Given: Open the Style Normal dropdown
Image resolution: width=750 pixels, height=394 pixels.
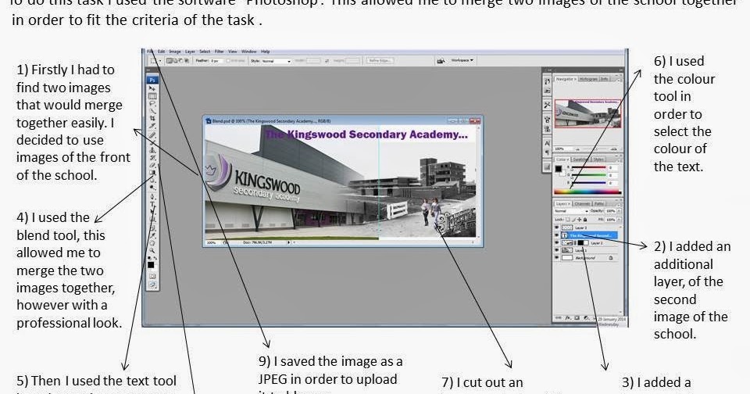Looking at the screenshot, I should pyautogui.click(x=277, y=61).
